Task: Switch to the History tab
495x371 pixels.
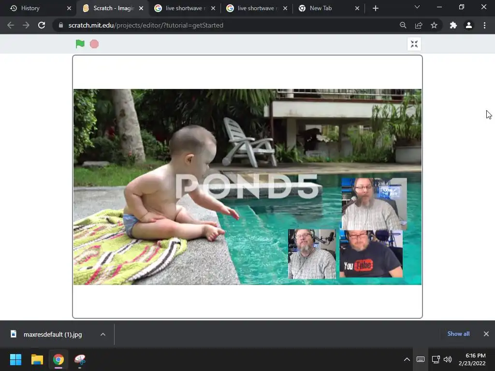Action: click(38, 8)
